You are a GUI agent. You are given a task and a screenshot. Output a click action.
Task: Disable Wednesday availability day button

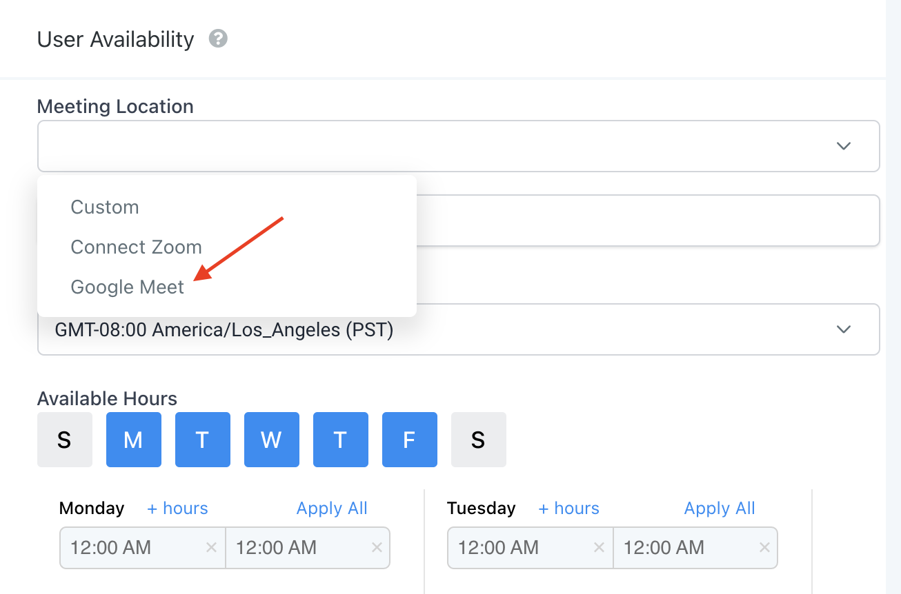pyautogui.click(x=271, y=440)
